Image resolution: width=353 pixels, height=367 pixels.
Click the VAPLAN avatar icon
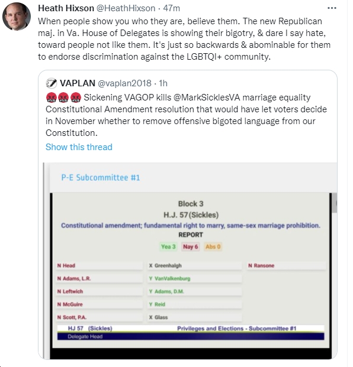52,83
